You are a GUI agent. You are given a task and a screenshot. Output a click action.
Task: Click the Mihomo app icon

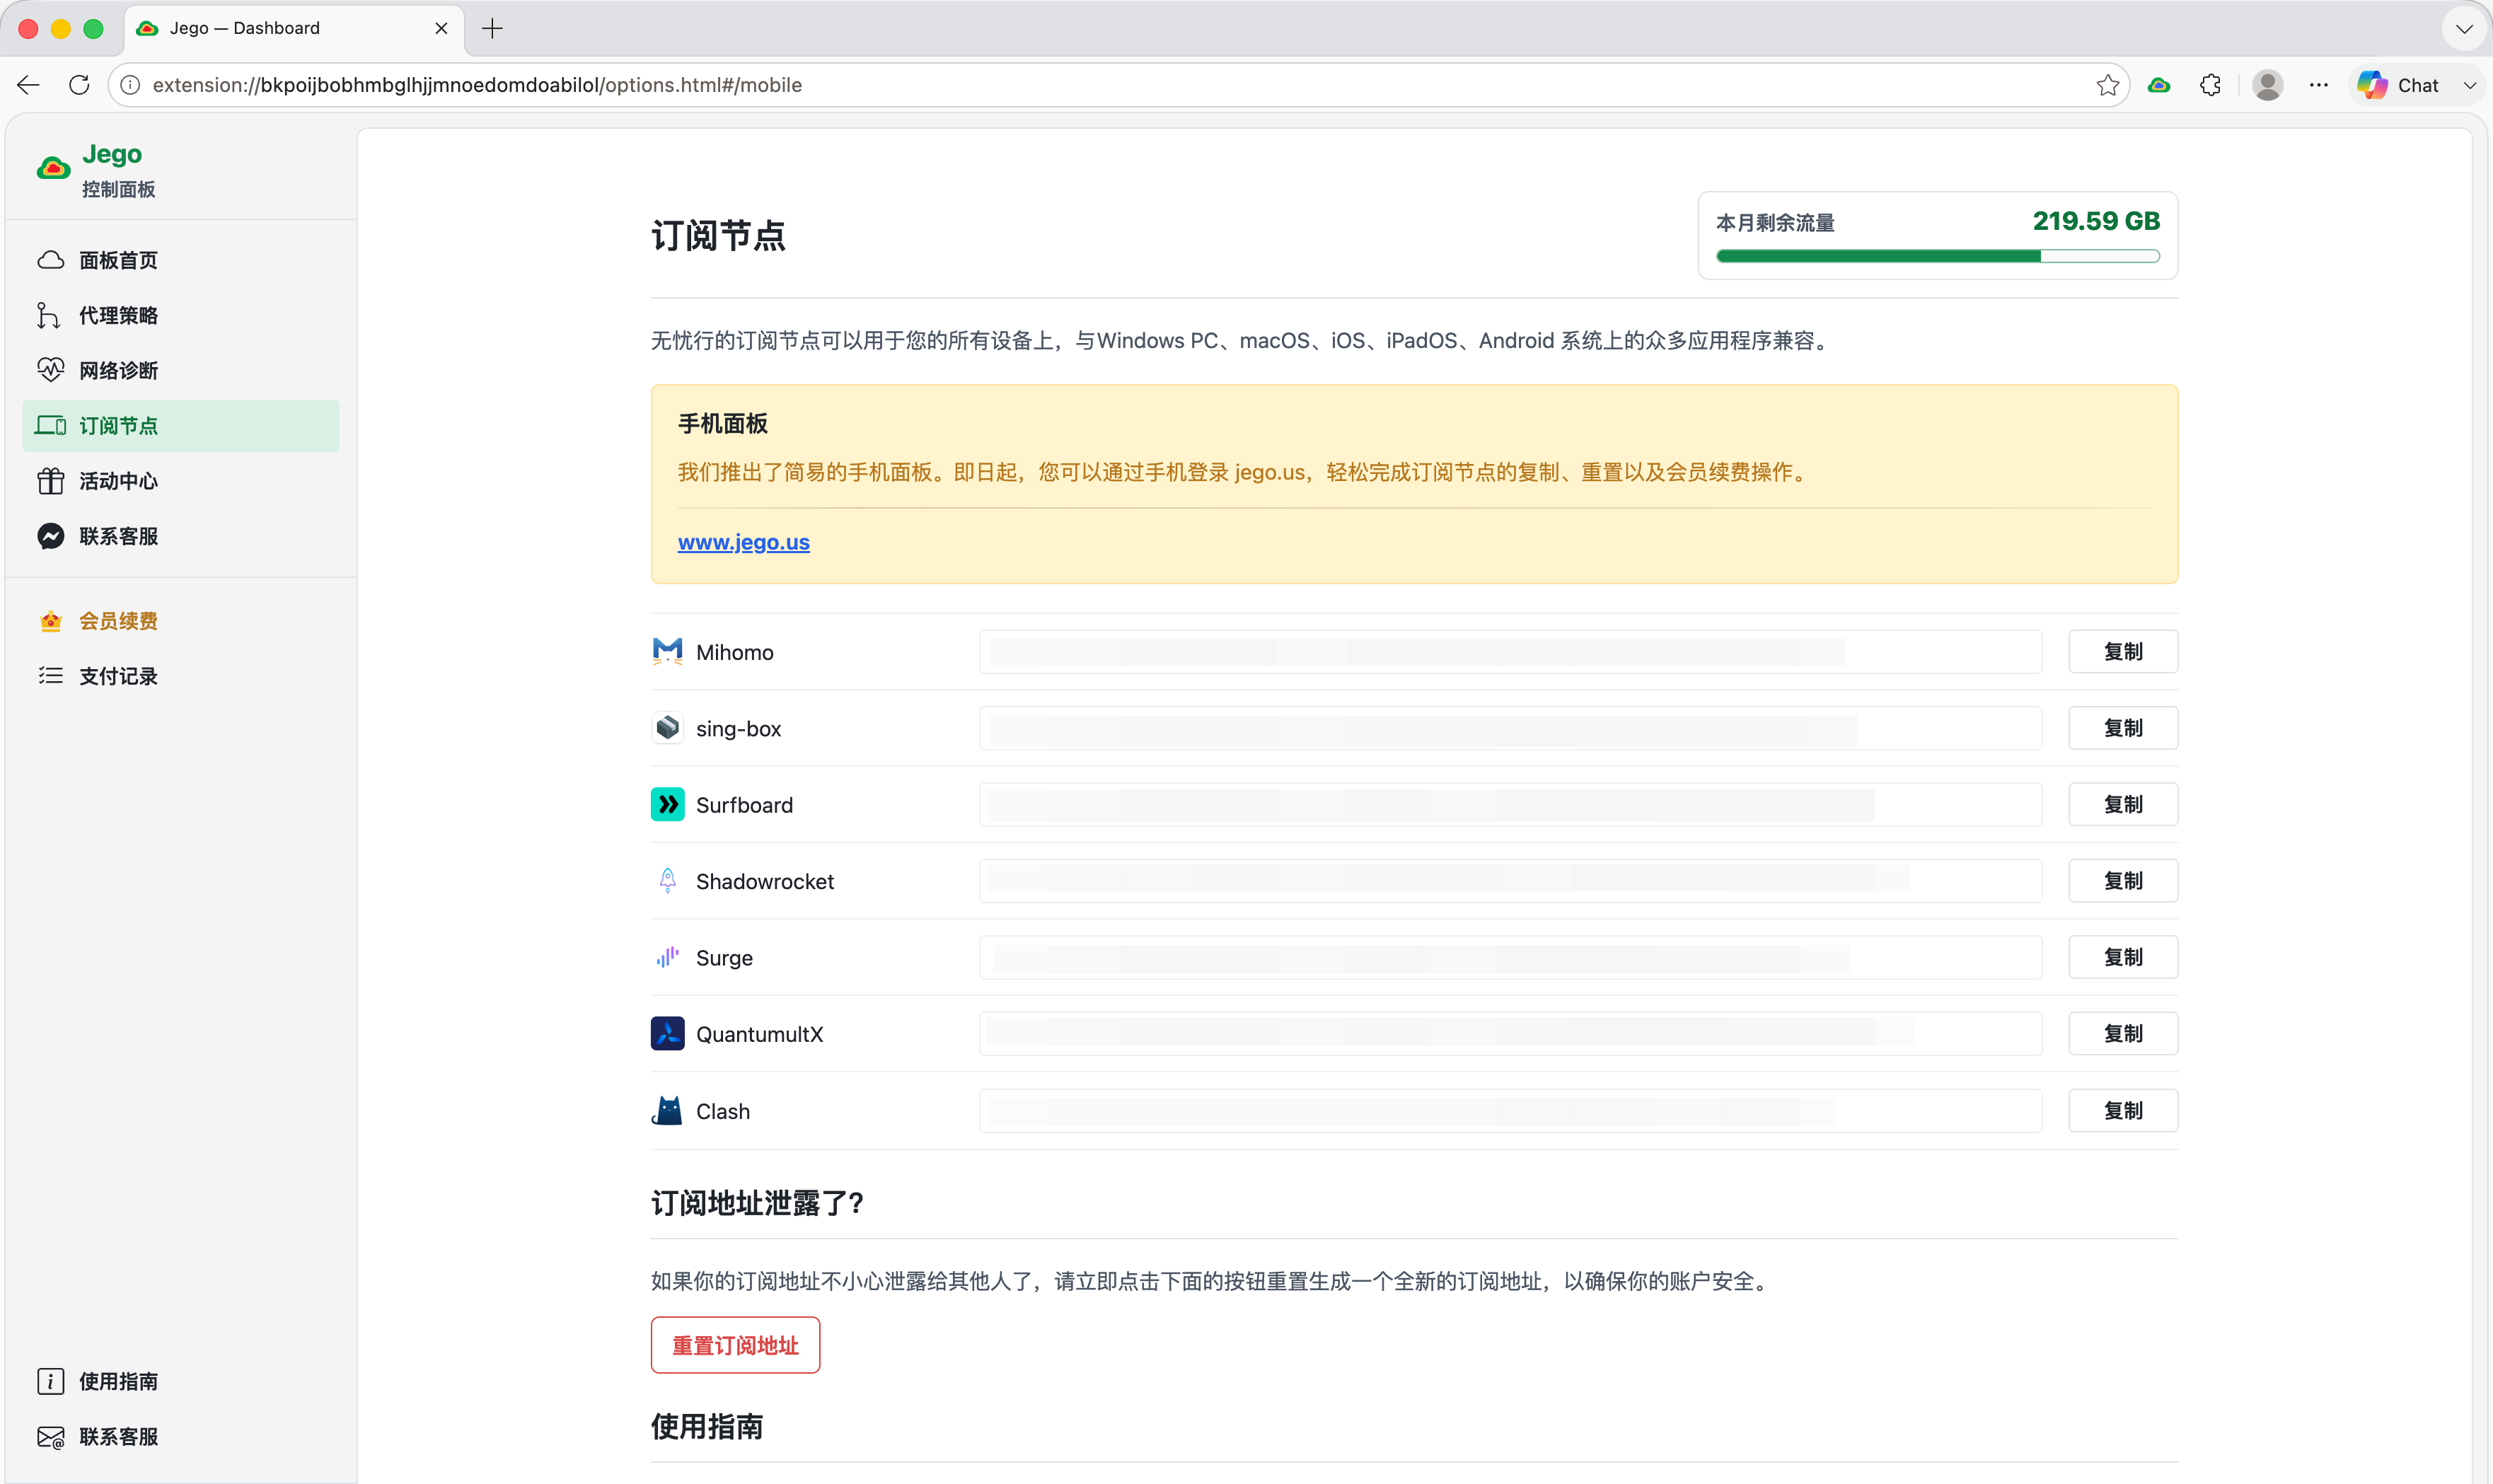pos(667,651)
